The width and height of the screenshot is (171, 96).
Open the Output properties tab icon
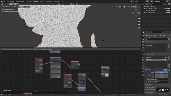tap(143, 42)
